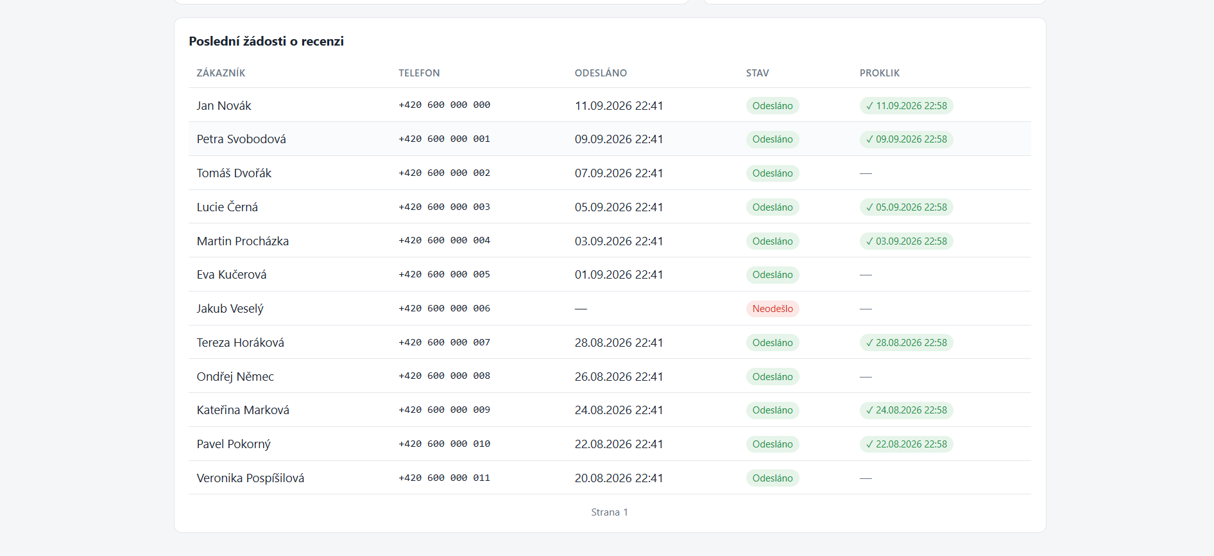Screen dimensions: 1214x556
Task: Select click-through badge 05.09.2026 22:58
Action: 906,207
